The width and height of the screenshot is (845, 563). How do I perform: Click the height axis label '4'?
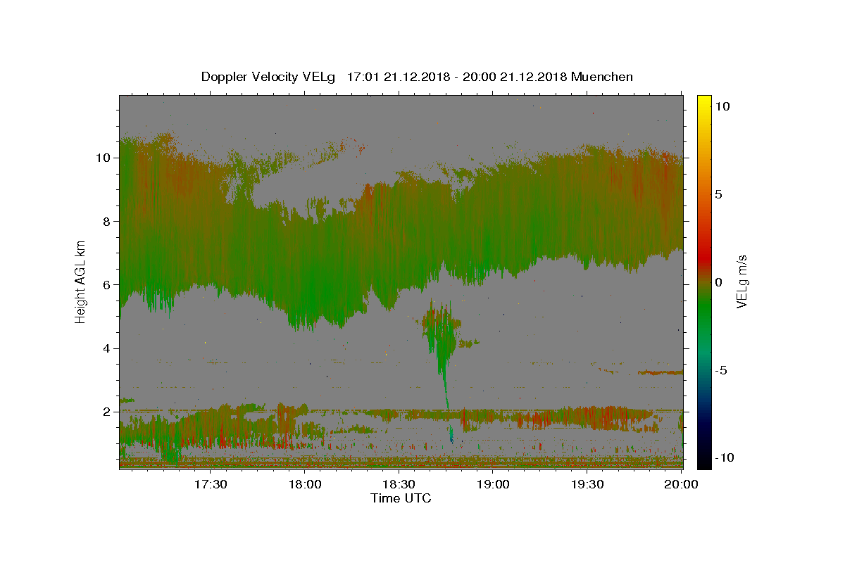107,348
